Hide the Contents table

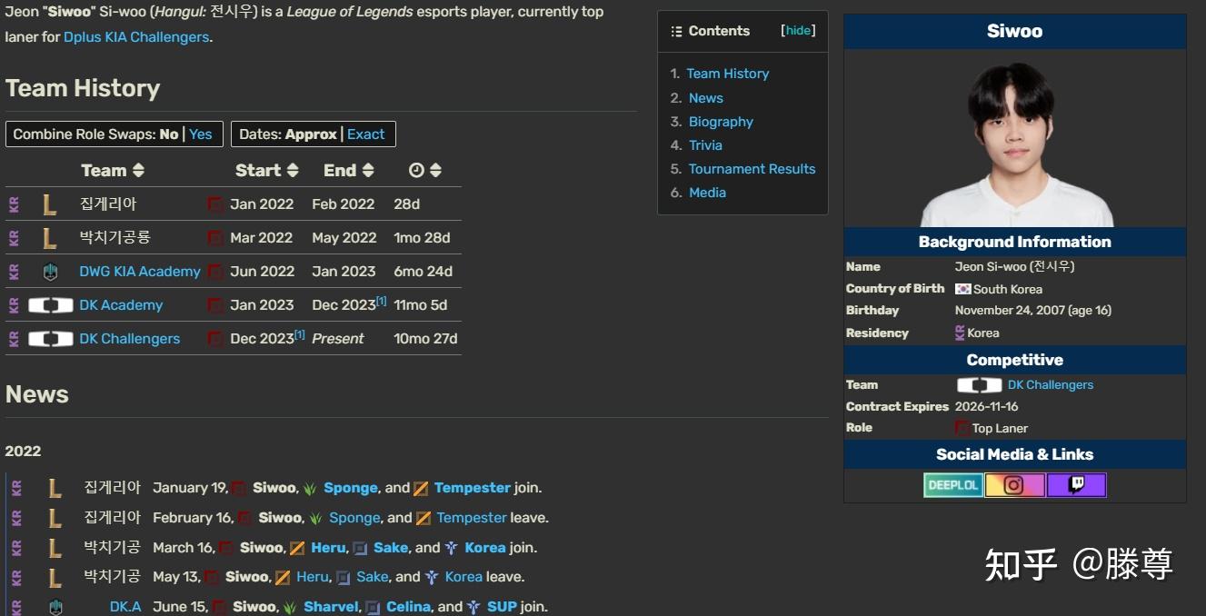coord(798,31)
